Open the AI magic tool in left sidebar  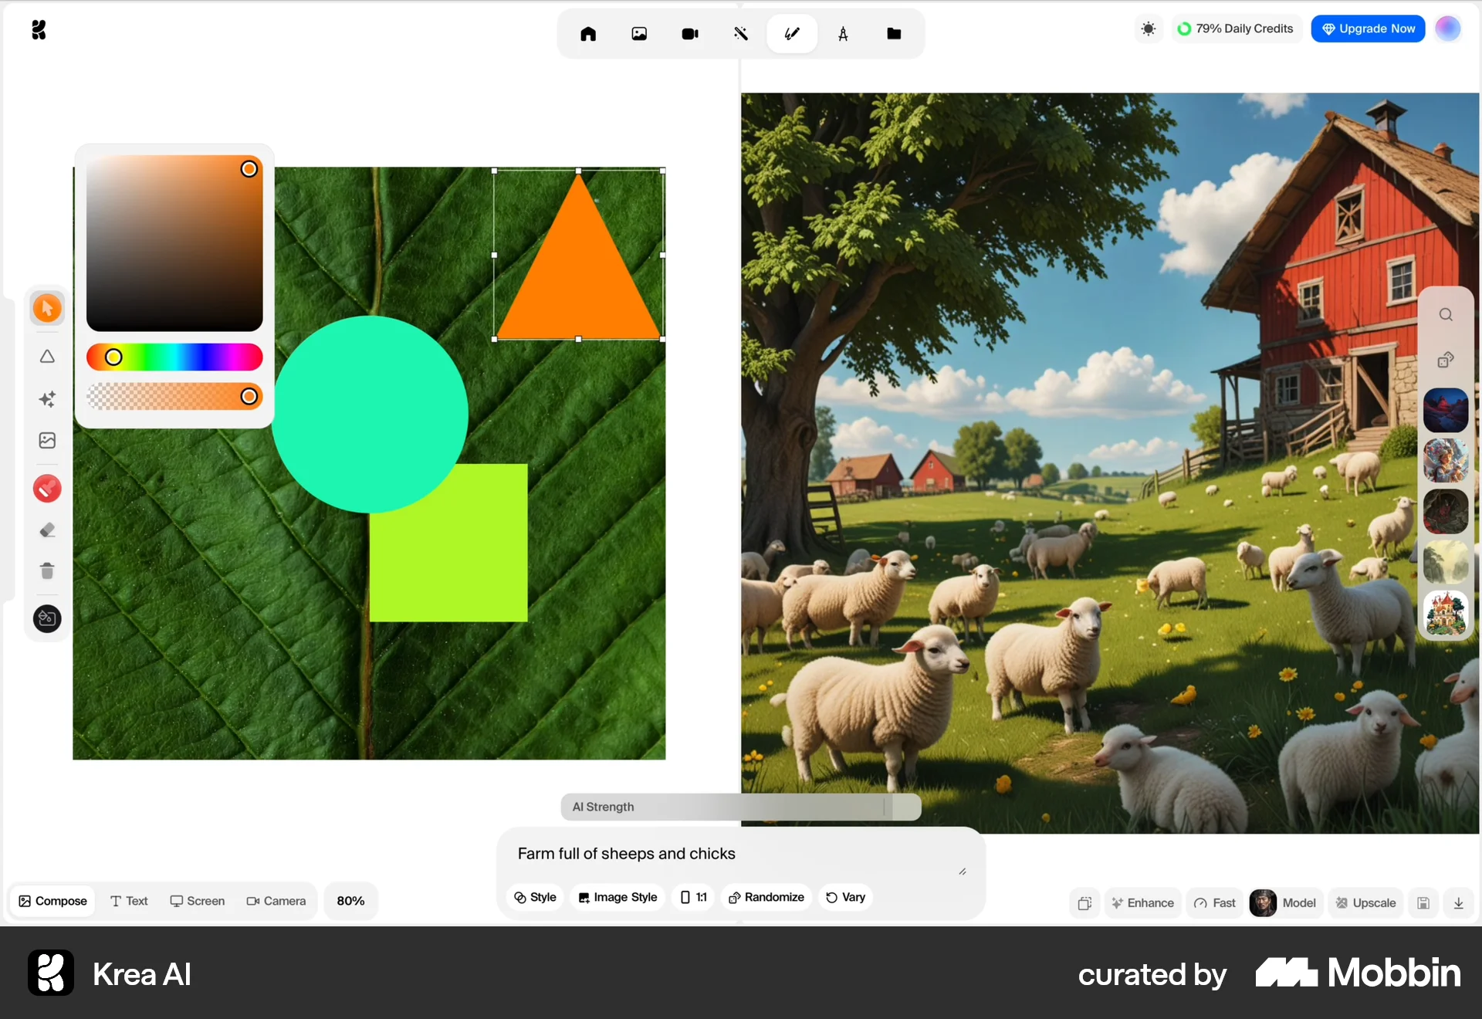[x=46, y=399]
